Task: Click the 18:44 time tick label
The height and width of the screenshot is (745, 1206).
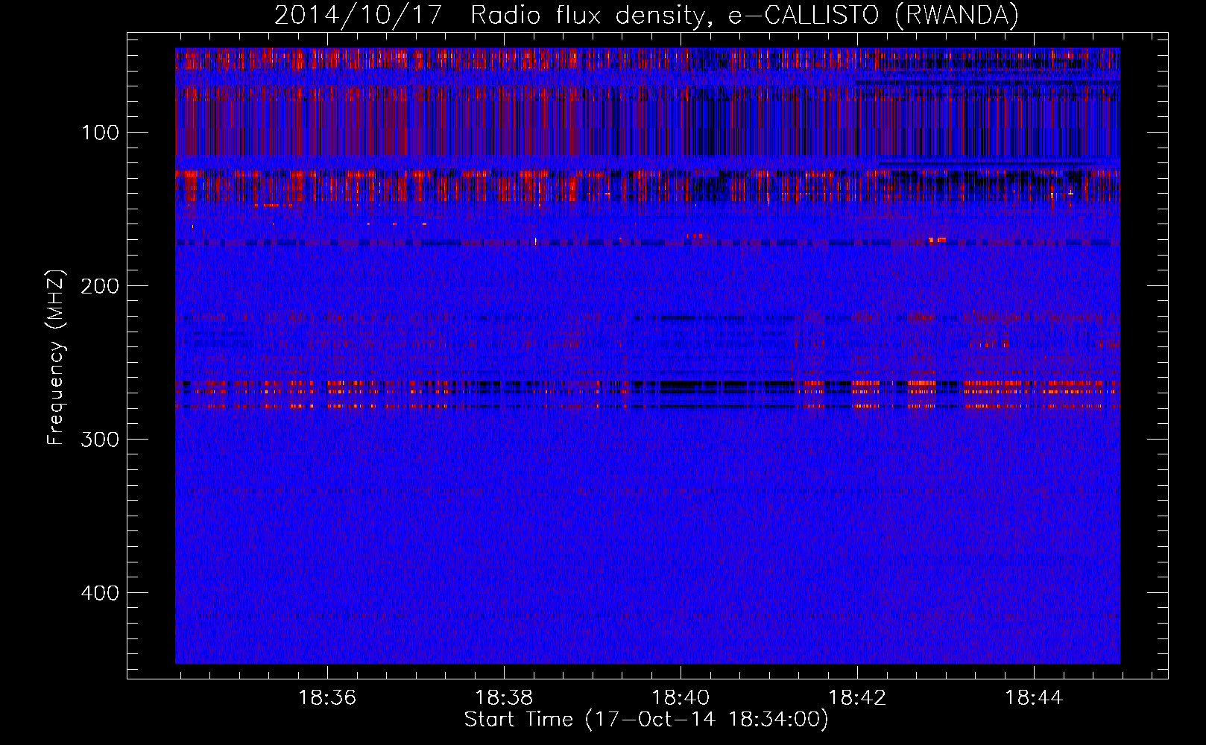Action: point(1034,698)
